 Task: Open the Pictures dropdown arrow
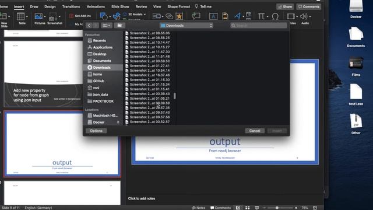pyautogui.click(x=45, y=16)
